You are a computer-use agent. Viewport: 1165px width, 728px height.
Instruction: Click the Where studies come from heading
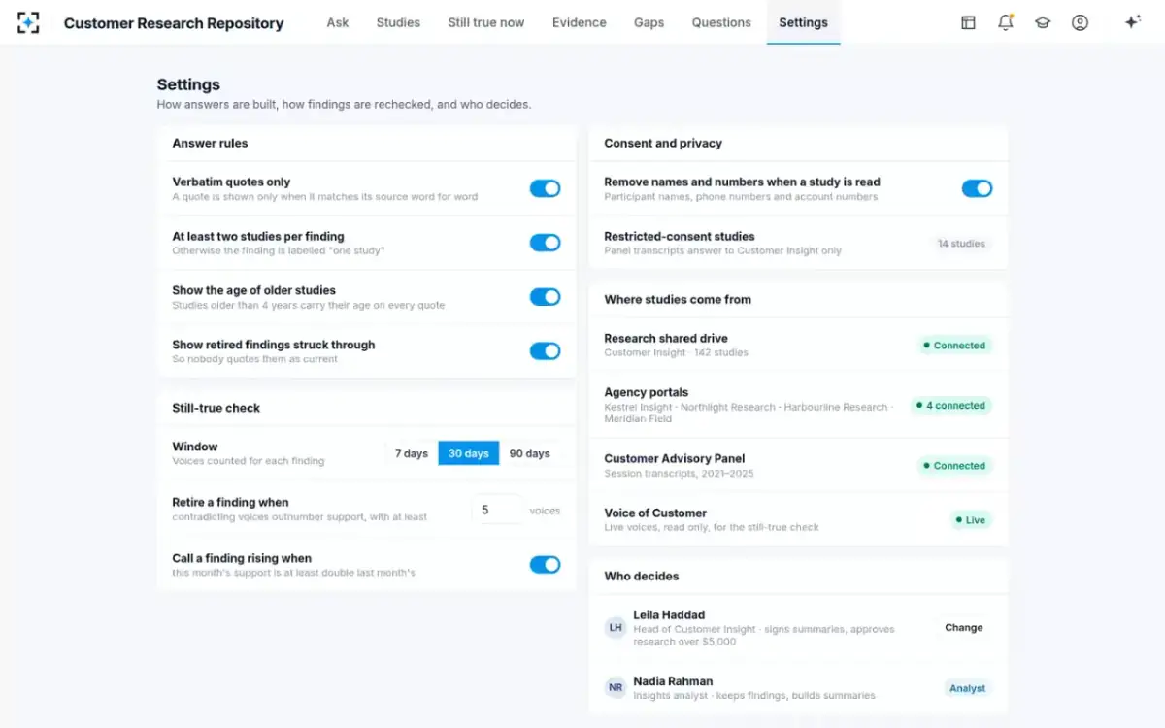(678, 299)
